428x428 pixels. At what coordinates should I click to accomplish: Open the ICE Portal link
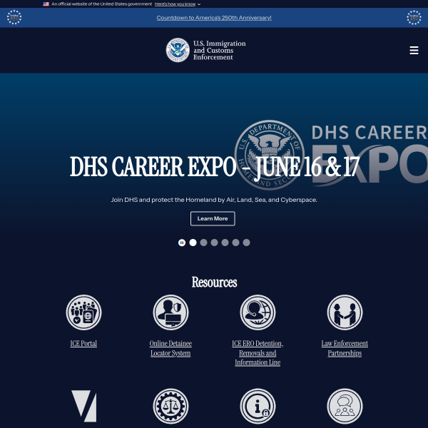coord(83,343)
